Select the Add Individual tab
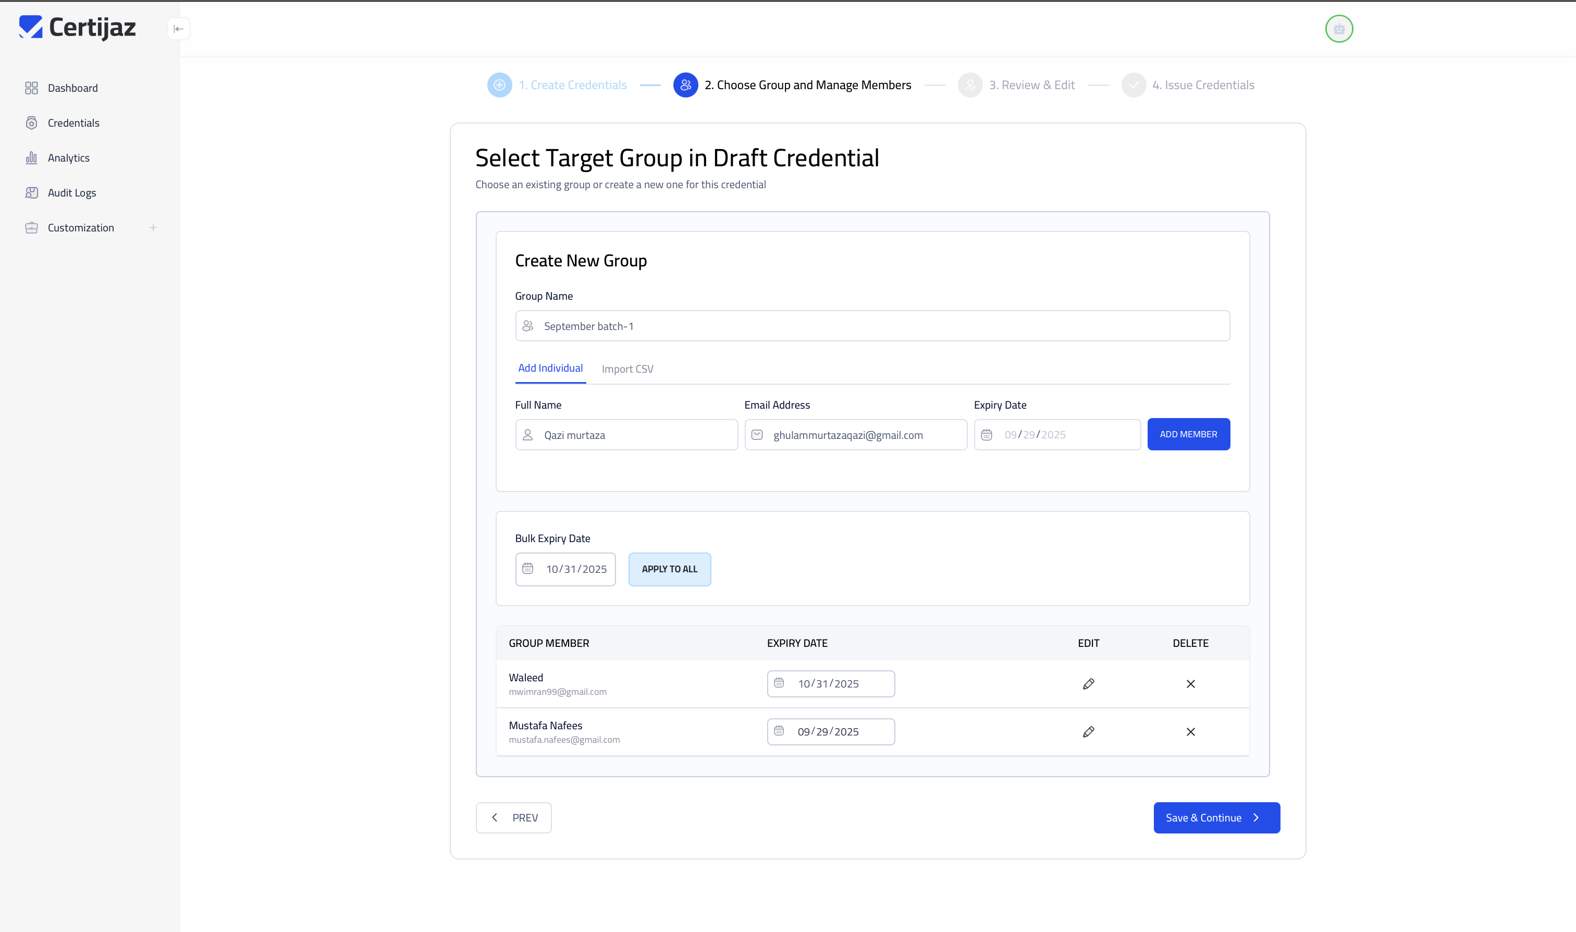The width and height of the screenshot is (1576, 932). (x=550, y=368)
